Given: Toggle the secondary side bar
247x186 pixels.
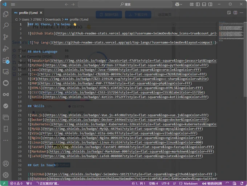Looking at the screenshot, I should [x=210, y=4].
